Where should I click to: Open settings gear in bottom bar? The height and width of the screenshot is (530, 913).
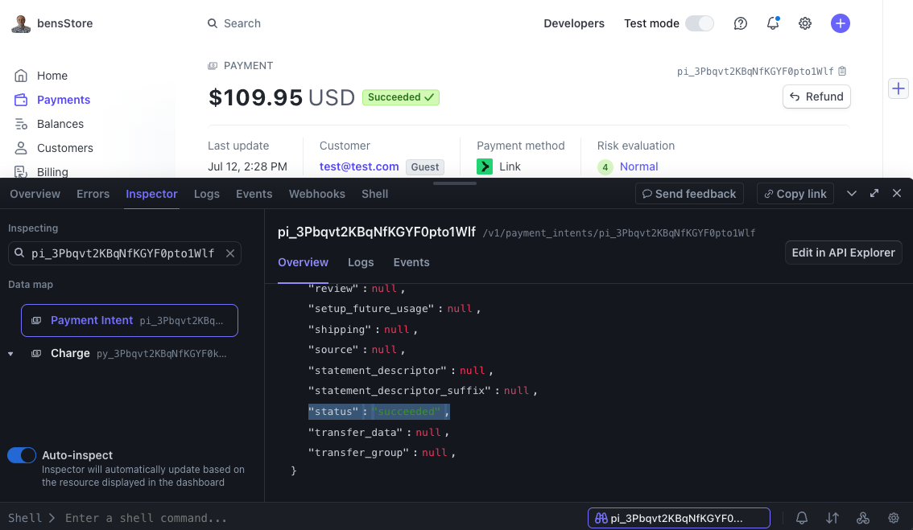pyautogui.click(x=893, y=518)
